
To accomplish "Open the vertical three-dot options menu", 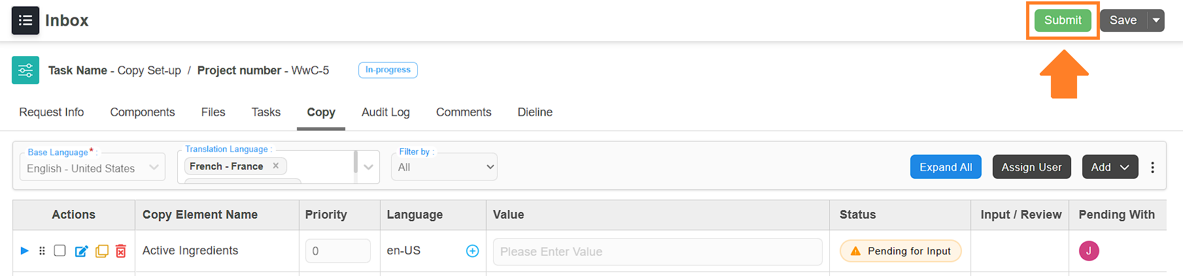I will tap(1152, 167).
